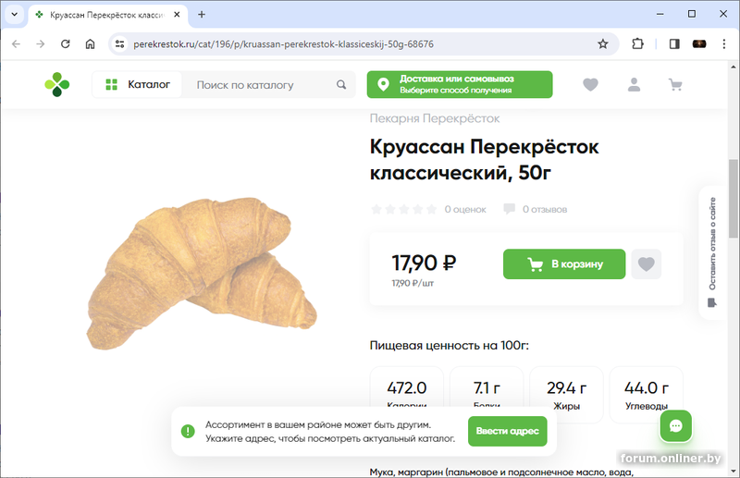Go back with browser back arrow

click(16, 43)
